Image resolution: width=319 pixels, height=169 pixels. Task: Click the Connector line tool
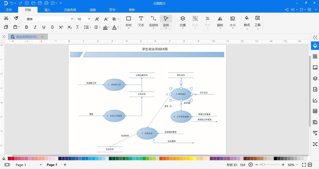[x=153, y=21]
